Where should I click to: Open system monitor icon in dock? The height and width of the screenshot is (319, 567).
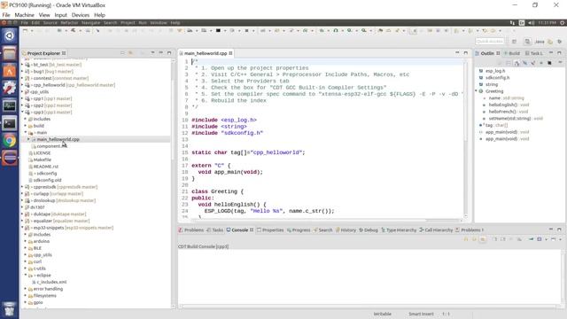pyautogui.click(x=10, y=105)
